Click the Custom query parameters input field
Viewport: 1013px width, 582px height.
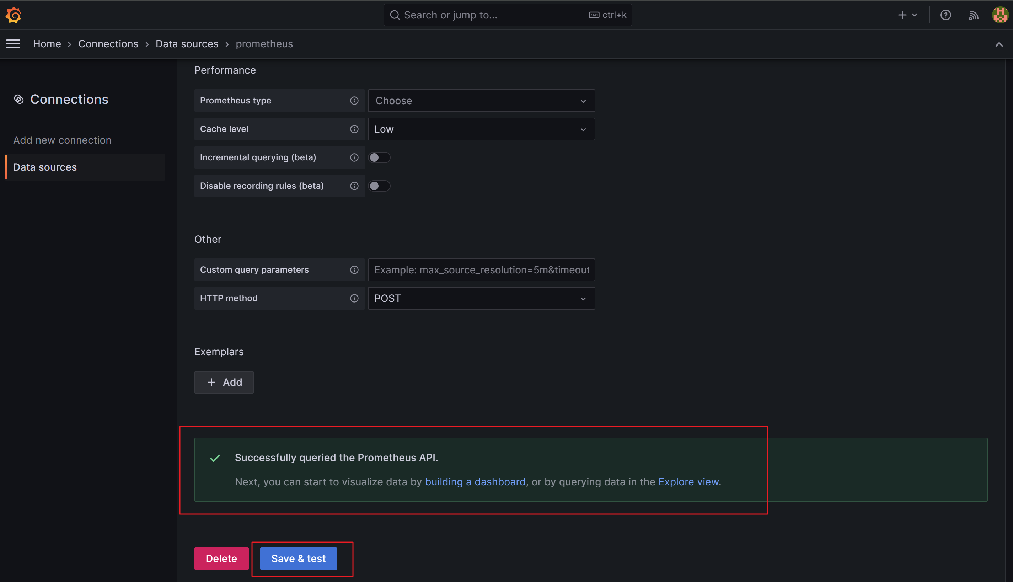pyautogui.click(x=481, y=270)
